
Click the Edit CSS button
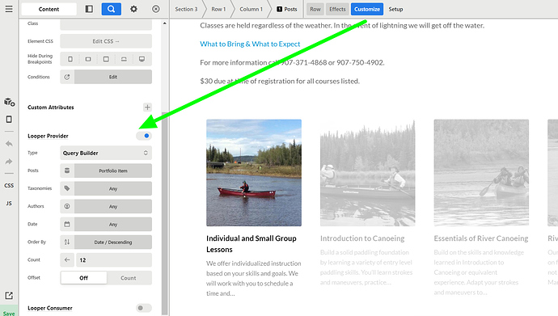point(106,41)
